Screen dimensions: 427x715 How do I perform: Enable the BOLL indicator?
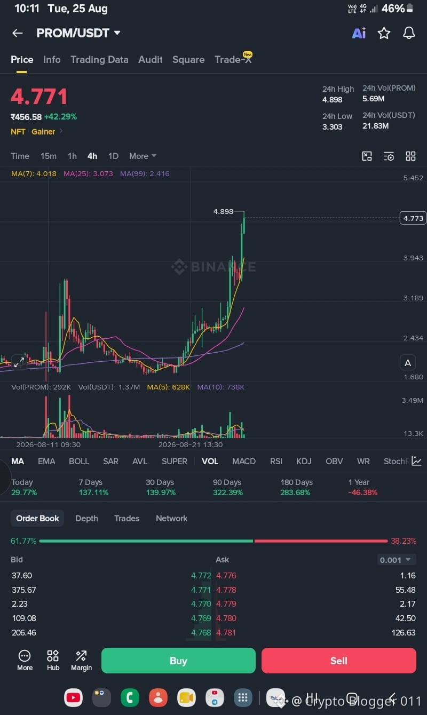tap(79, 461)
